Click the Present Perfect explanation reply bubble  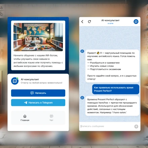pyautogui.click(x=112, y=106)
